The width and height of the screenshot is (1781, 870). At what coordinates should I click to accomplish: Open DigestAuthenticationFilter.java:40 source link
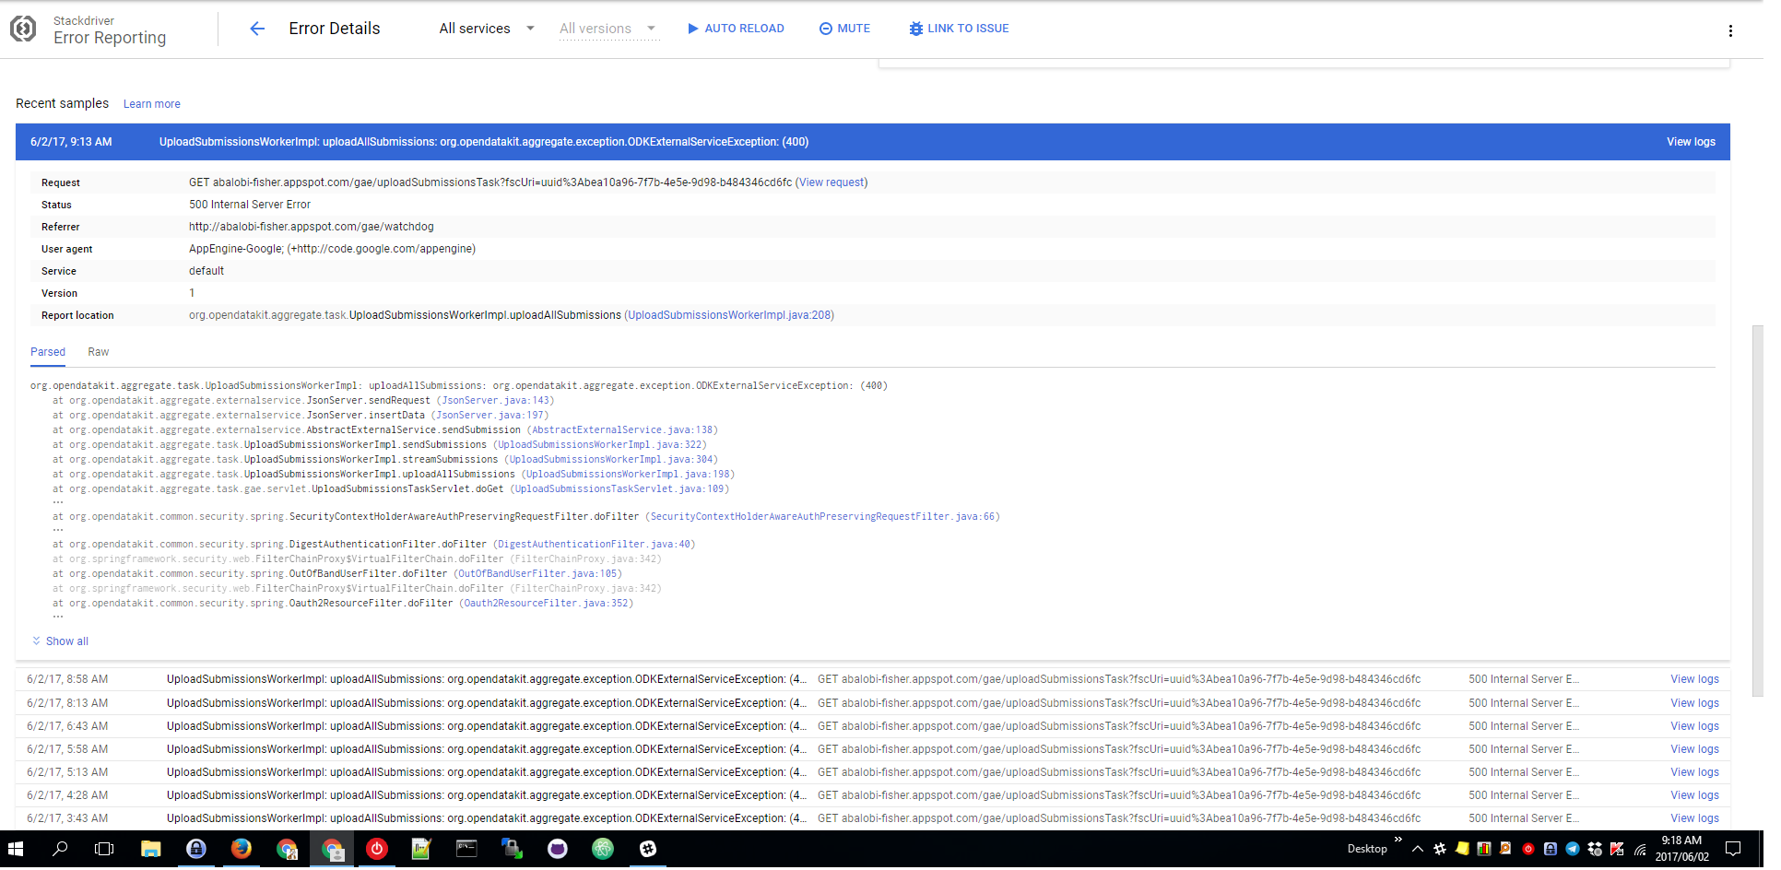(x=595, y=545)
